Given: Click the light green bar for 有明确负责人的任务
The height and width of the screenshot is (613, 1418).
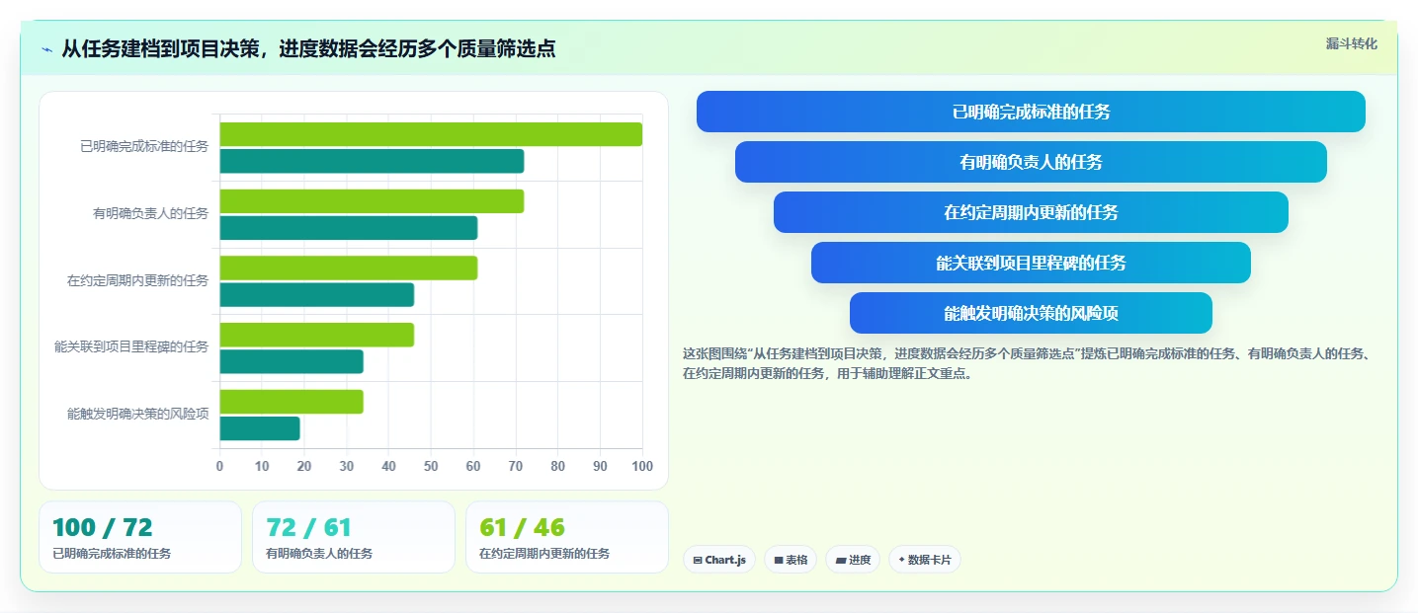Looking at the screenshot, I should pyautogui.click(x=372, y=201).
